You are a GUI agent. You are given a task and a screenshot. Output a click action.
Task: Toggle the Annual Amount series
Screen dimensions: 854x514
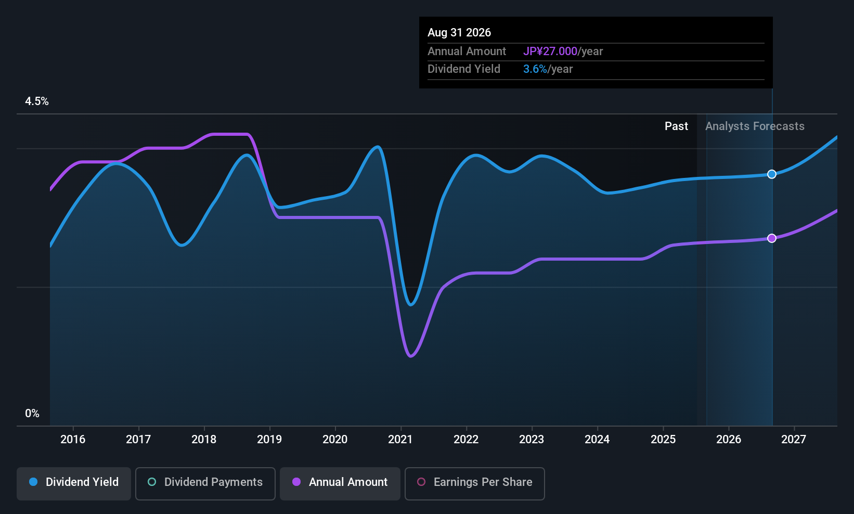click(340, 484)
